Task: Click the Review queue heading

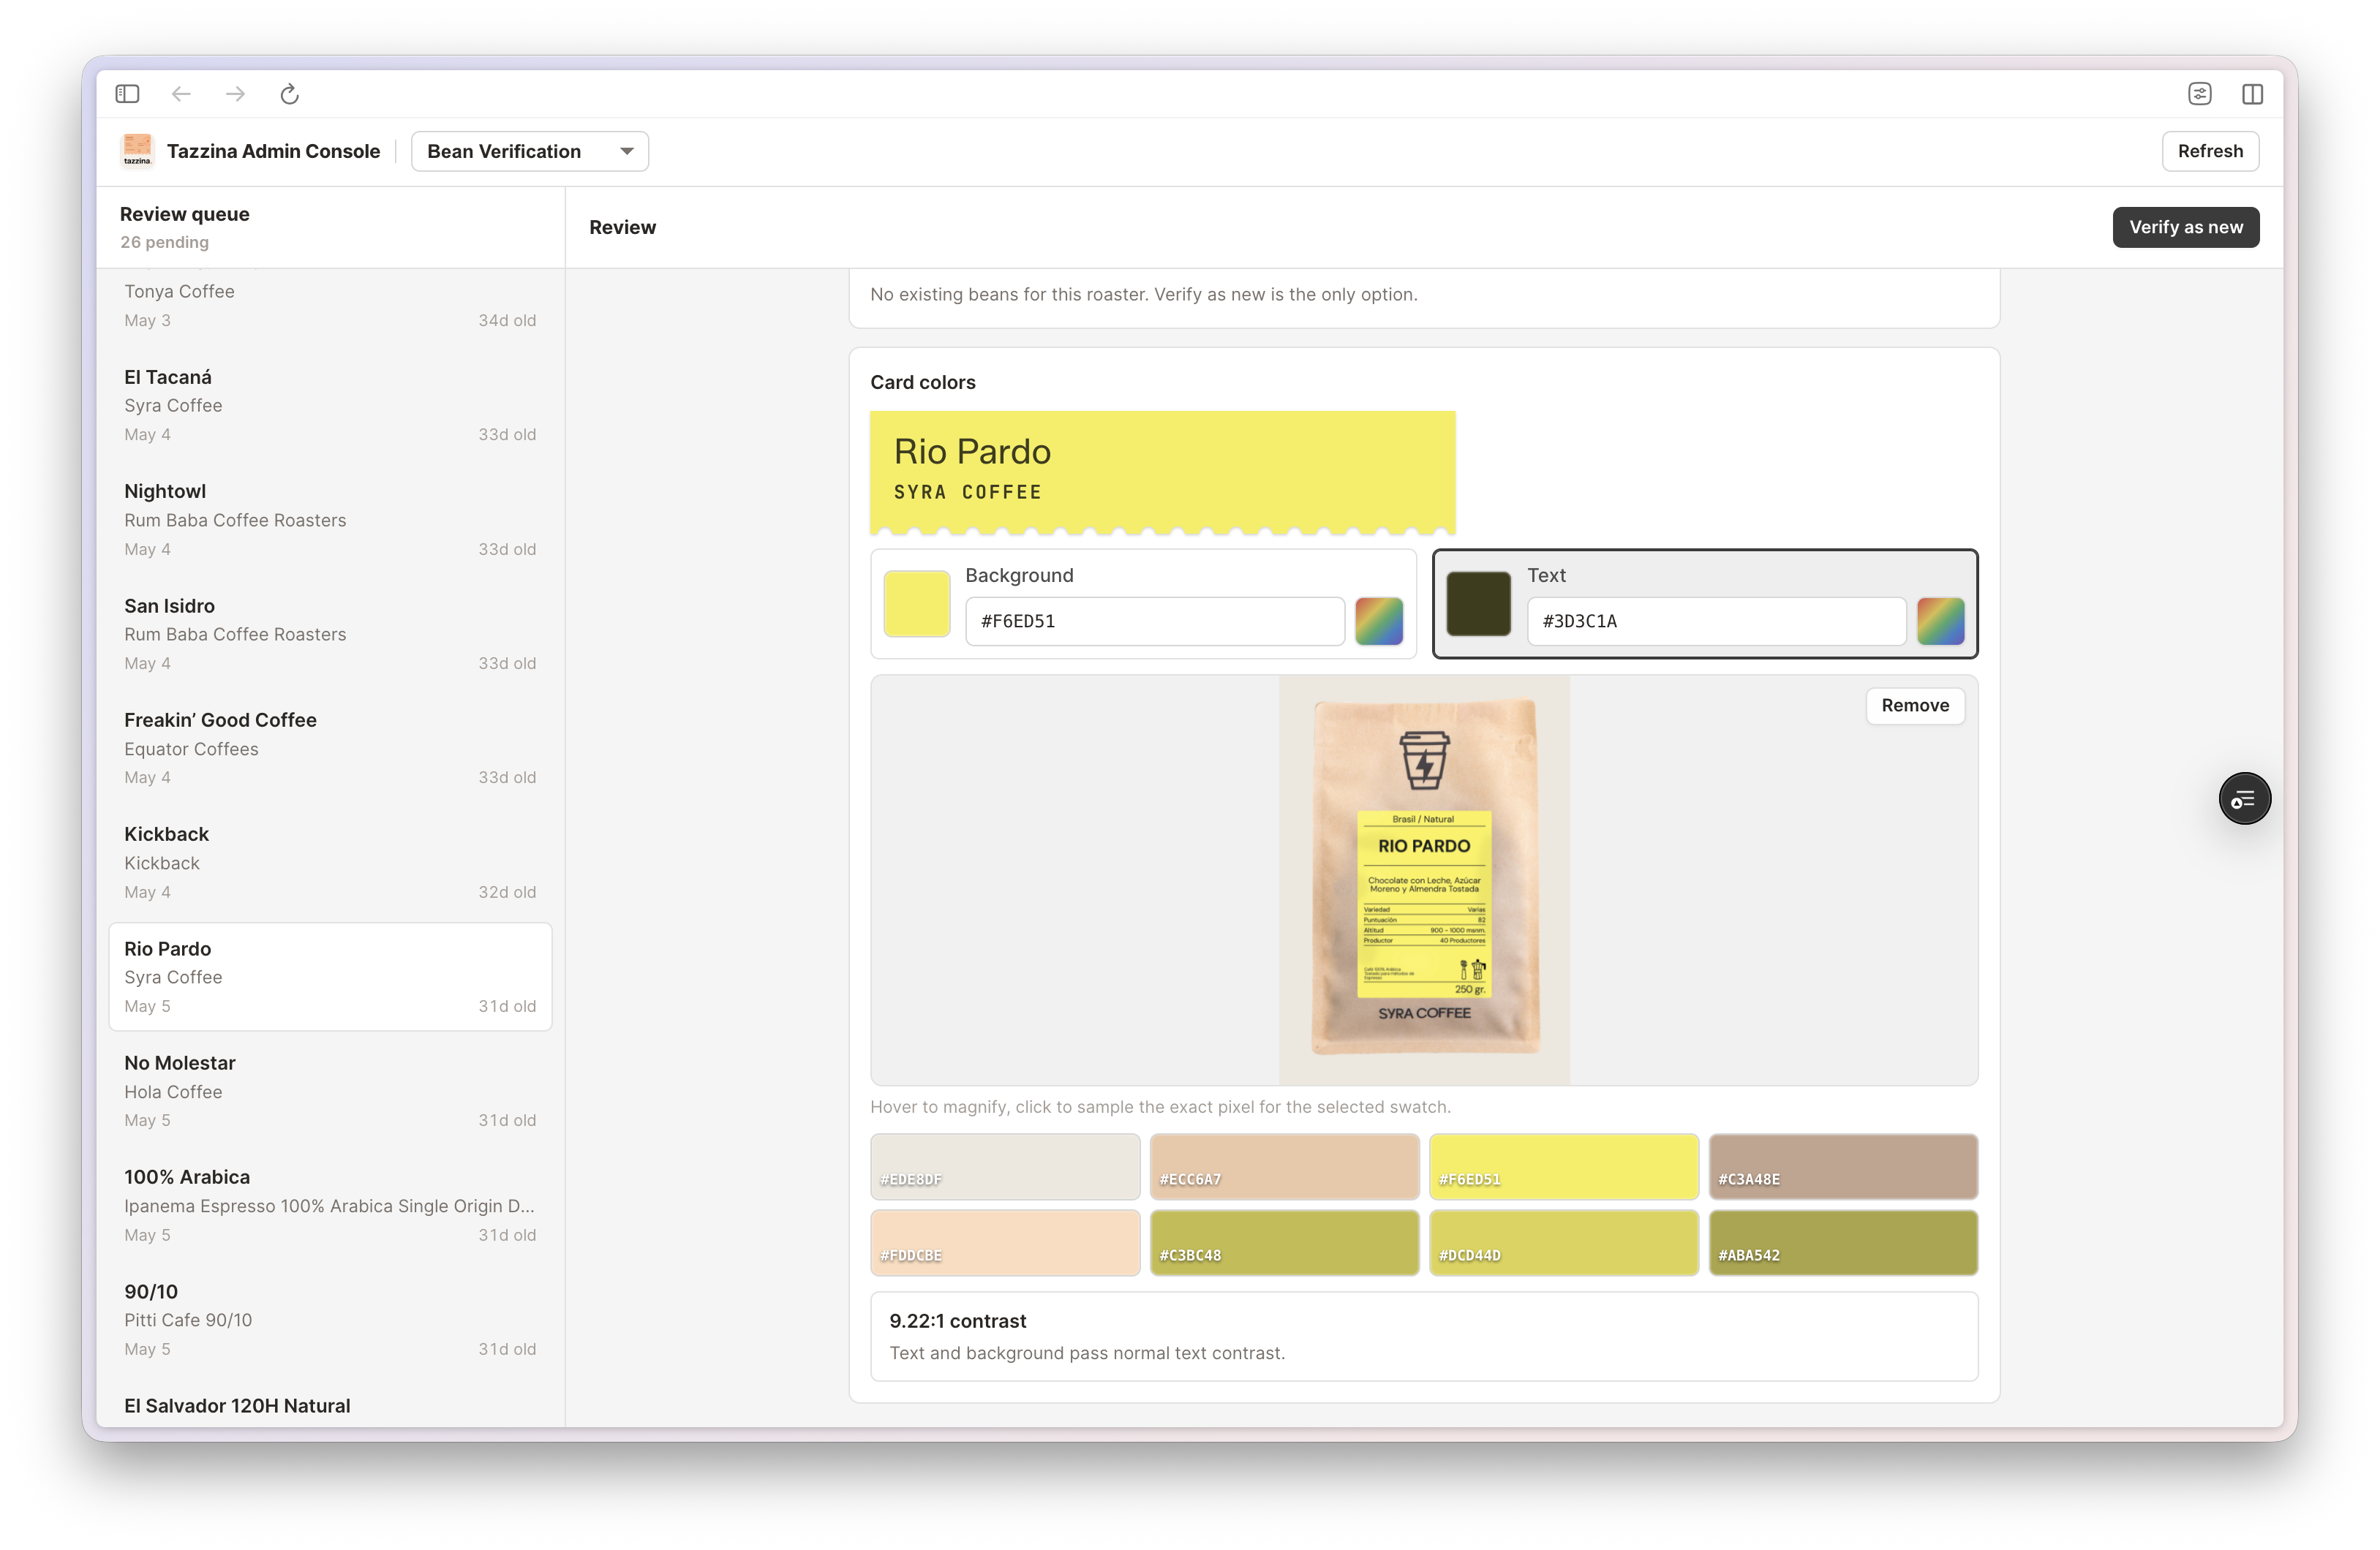Action: [x=184, y=214]
